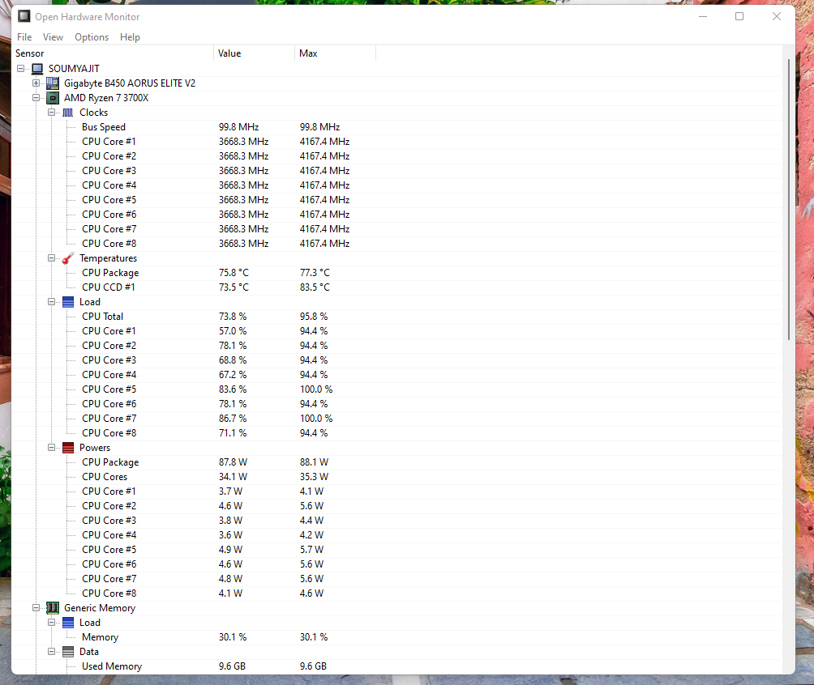This screenshot has width=814, height=685.
Task: Collapse the Clocks group
Action: click(51, 112)
